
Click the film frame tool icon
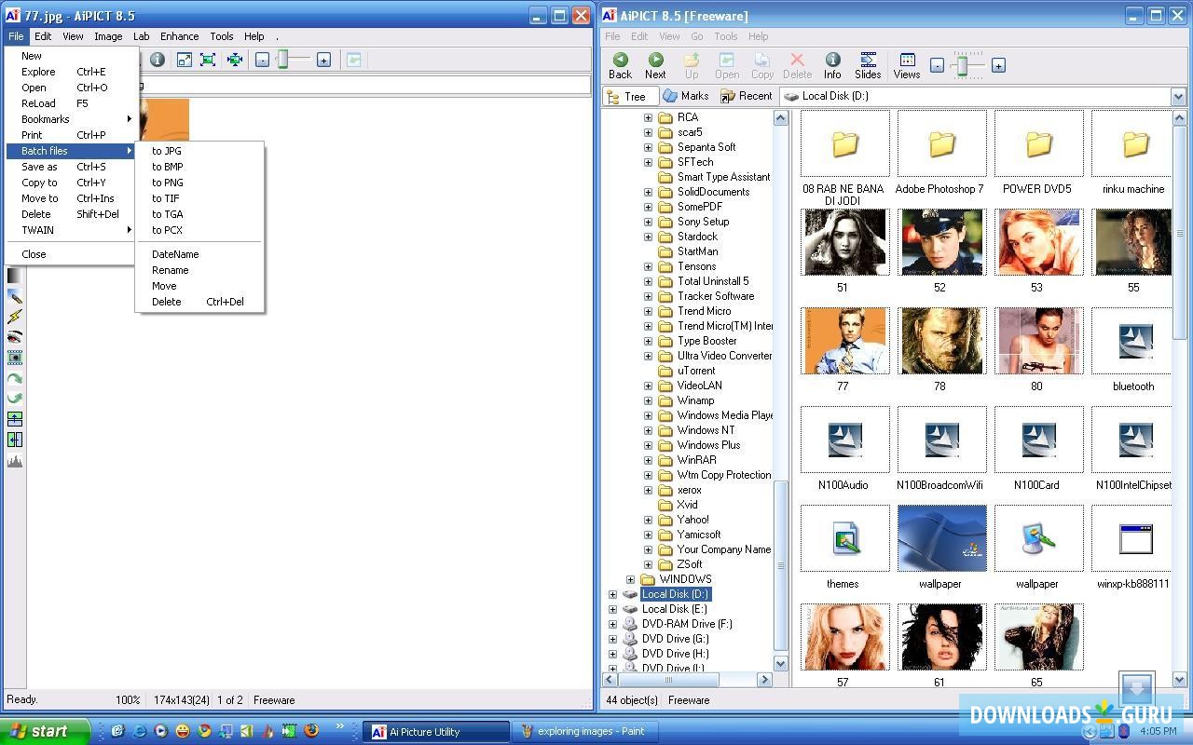click(15, 358)
